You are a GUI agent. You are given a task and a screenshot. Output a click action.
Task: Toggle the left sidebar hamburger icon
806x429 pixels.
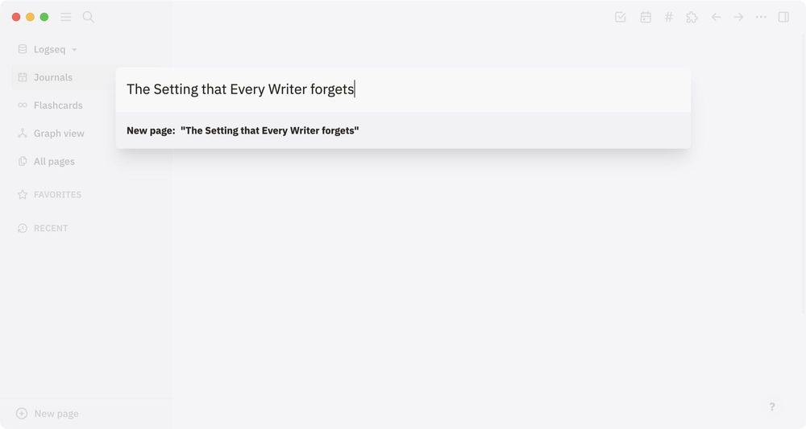pos(66,17)
